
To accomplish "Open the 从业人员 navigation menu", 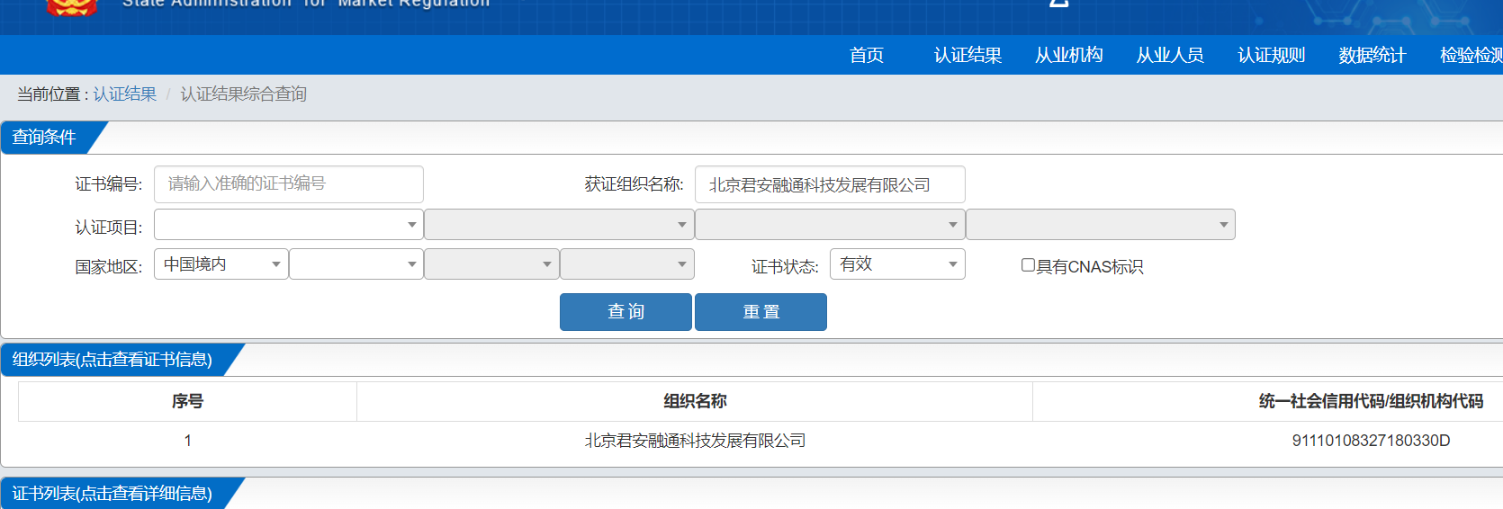I will click(1170, 56).
